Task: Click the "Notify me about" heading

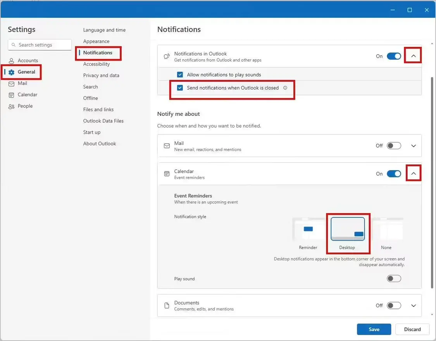Action: pos(179,114)
